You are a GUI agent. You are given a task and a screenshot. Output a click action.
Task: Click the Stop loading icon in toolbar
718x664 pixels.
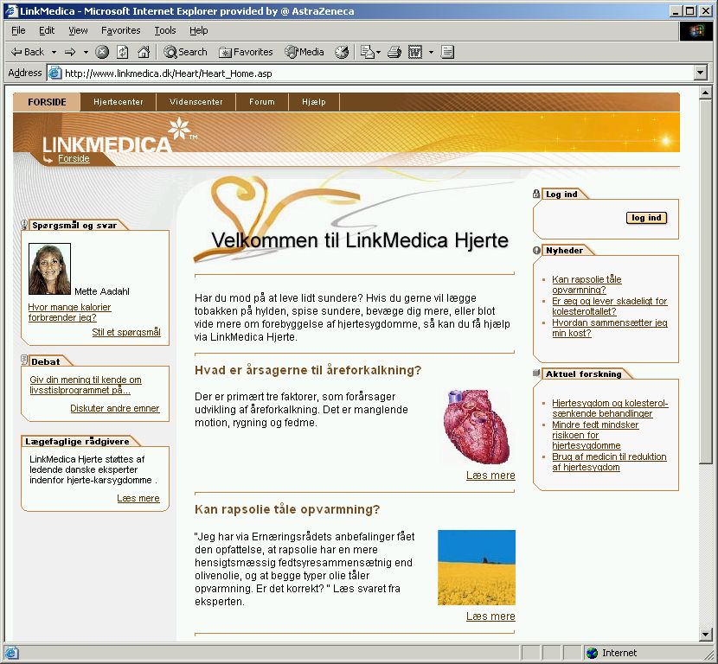click(x=102, y=52)
